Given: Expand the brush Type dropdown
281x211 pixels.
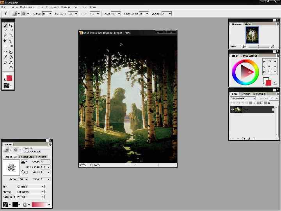Looking at the screenshot, I should (x=30, y=186).
